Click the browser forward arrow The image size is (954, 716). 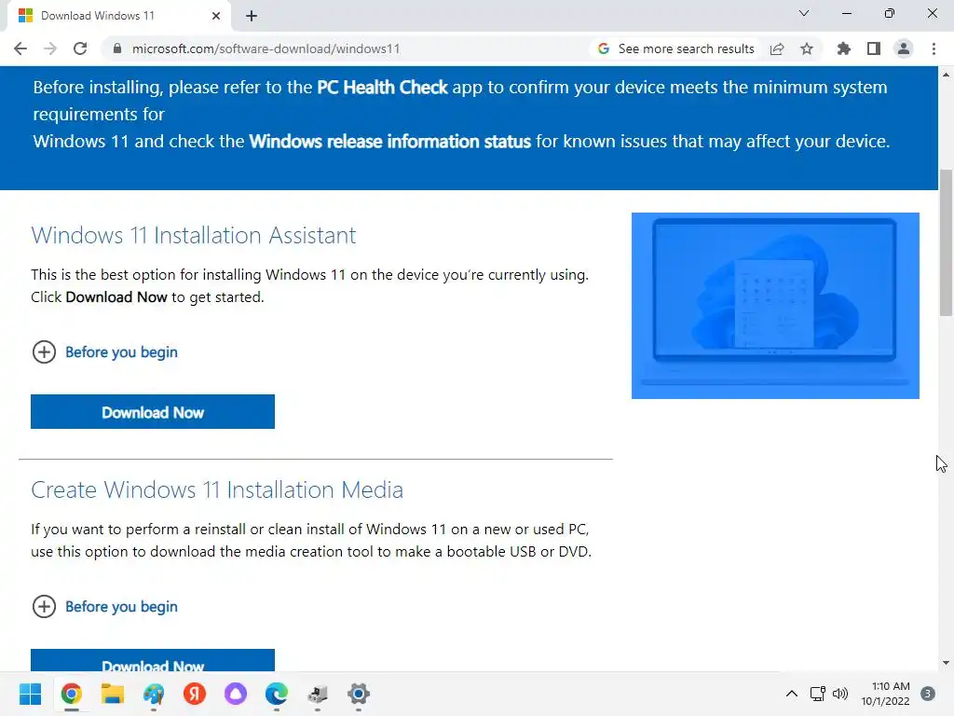[50, 48]
